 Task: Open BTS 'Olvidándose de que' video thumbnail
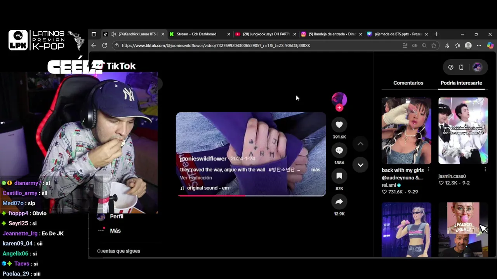[463, 131]
